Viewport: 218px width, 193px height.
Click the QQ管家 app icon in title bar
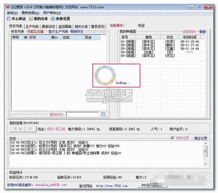click(7, 7)
